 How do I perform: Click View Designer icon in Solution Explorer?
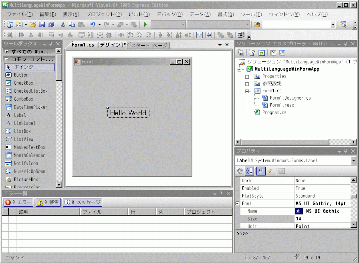(282, 53)
